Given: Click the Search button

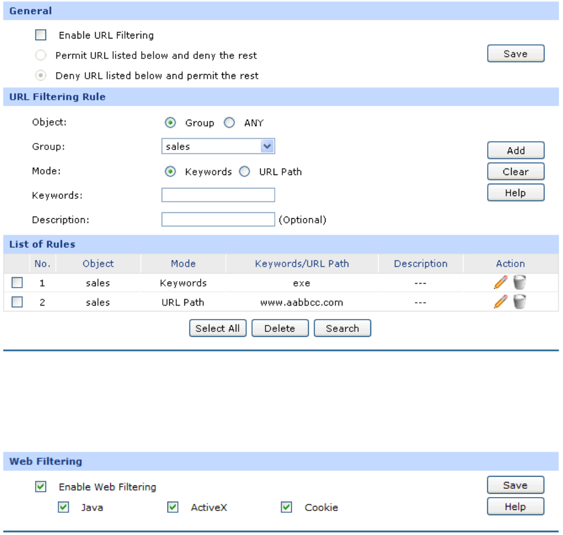Looking at the screenshot, I should point(342,328).
